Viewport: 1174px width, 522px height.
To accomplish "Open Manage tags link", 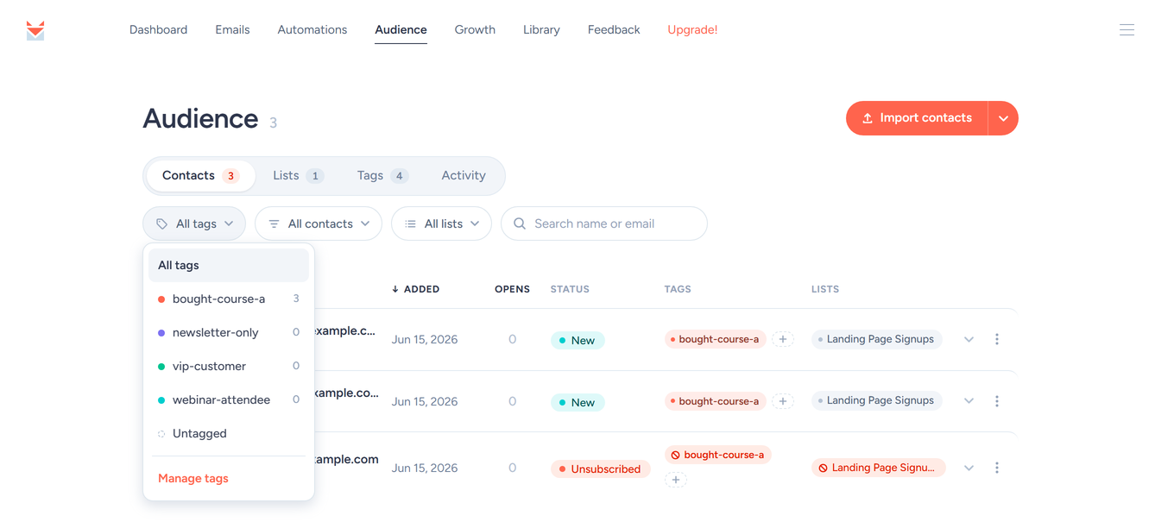I will (x=193, y=478).
